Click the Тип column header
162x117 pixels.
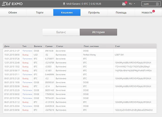(24, 46)
